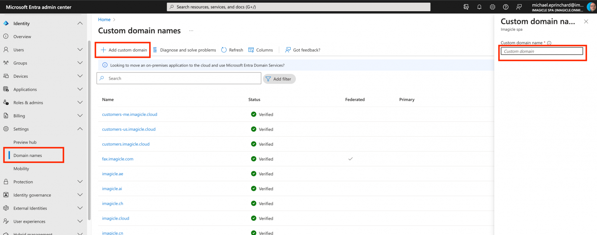Click the Custom domain input field
Screen dimensions: 597x235
point(542,51)
